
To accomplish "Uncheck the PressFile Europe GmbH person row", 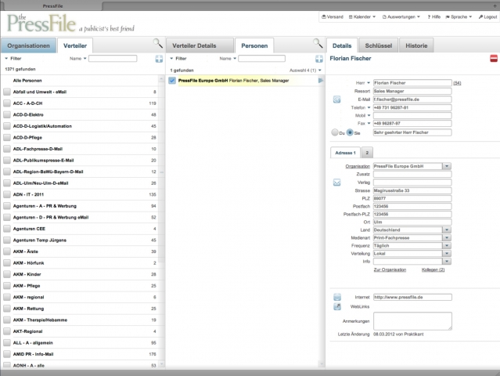I will 172,81.
